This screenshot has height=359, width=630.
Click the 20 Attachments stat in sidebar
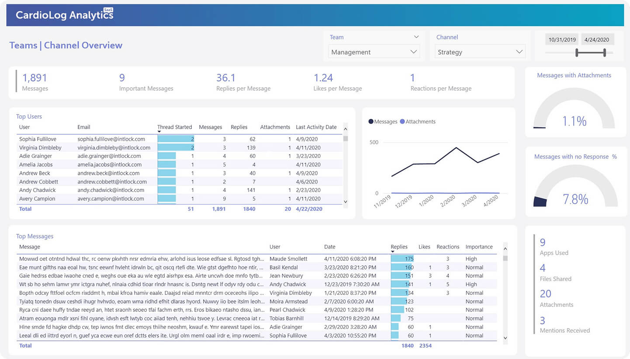[557, 299]
